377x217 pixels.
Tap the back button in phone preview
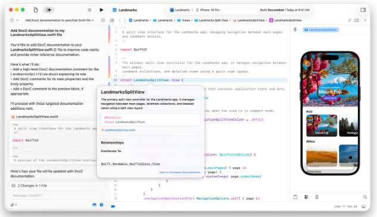click(308, 64)
